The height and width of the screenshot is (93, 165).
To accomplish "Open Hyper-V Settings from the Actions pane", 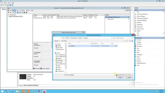I will (x=141, y=16).
